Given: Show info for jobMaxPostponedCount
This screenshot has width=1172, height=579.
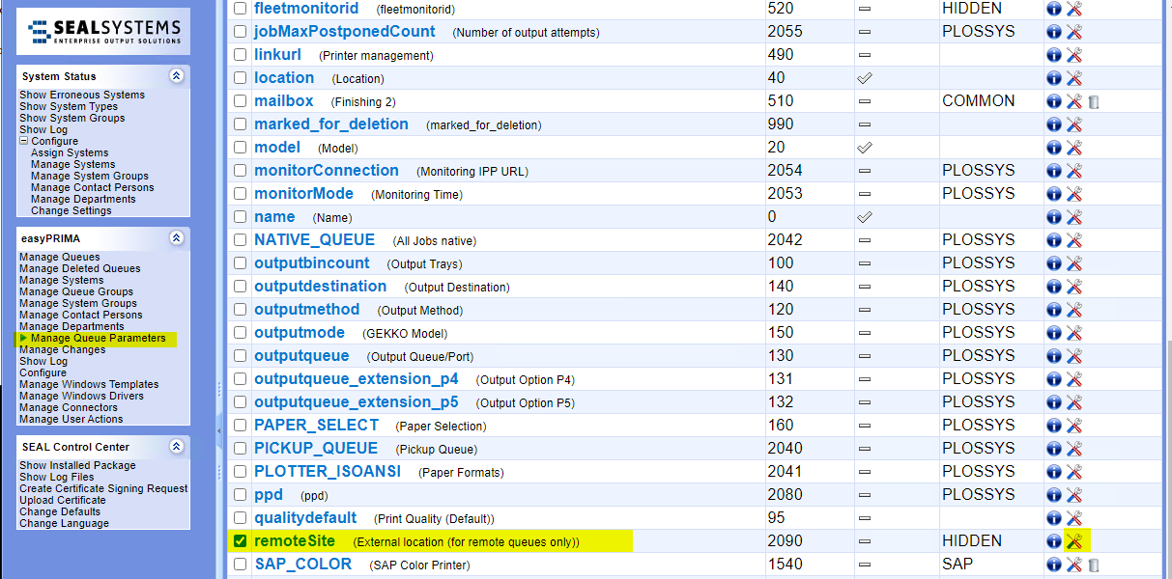Looking at the screenshot, I should (x=1053, y=31).
